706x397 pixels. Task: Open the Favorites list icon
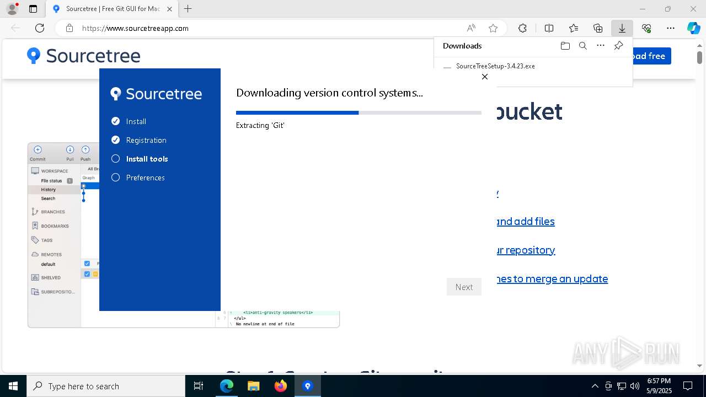coord(574,28)
